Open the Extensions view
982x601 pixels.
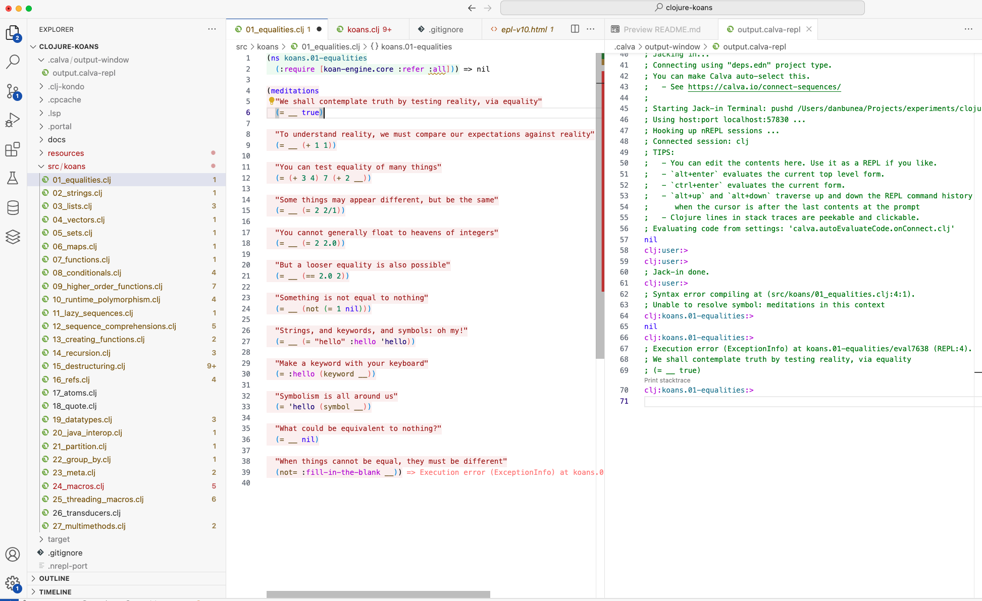(x=13, y=149)
